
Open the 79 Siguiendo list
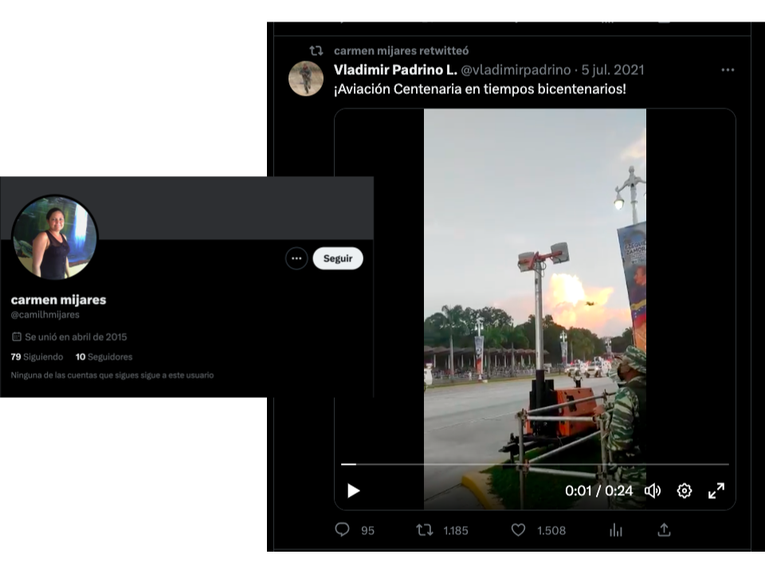pos(37,356)
